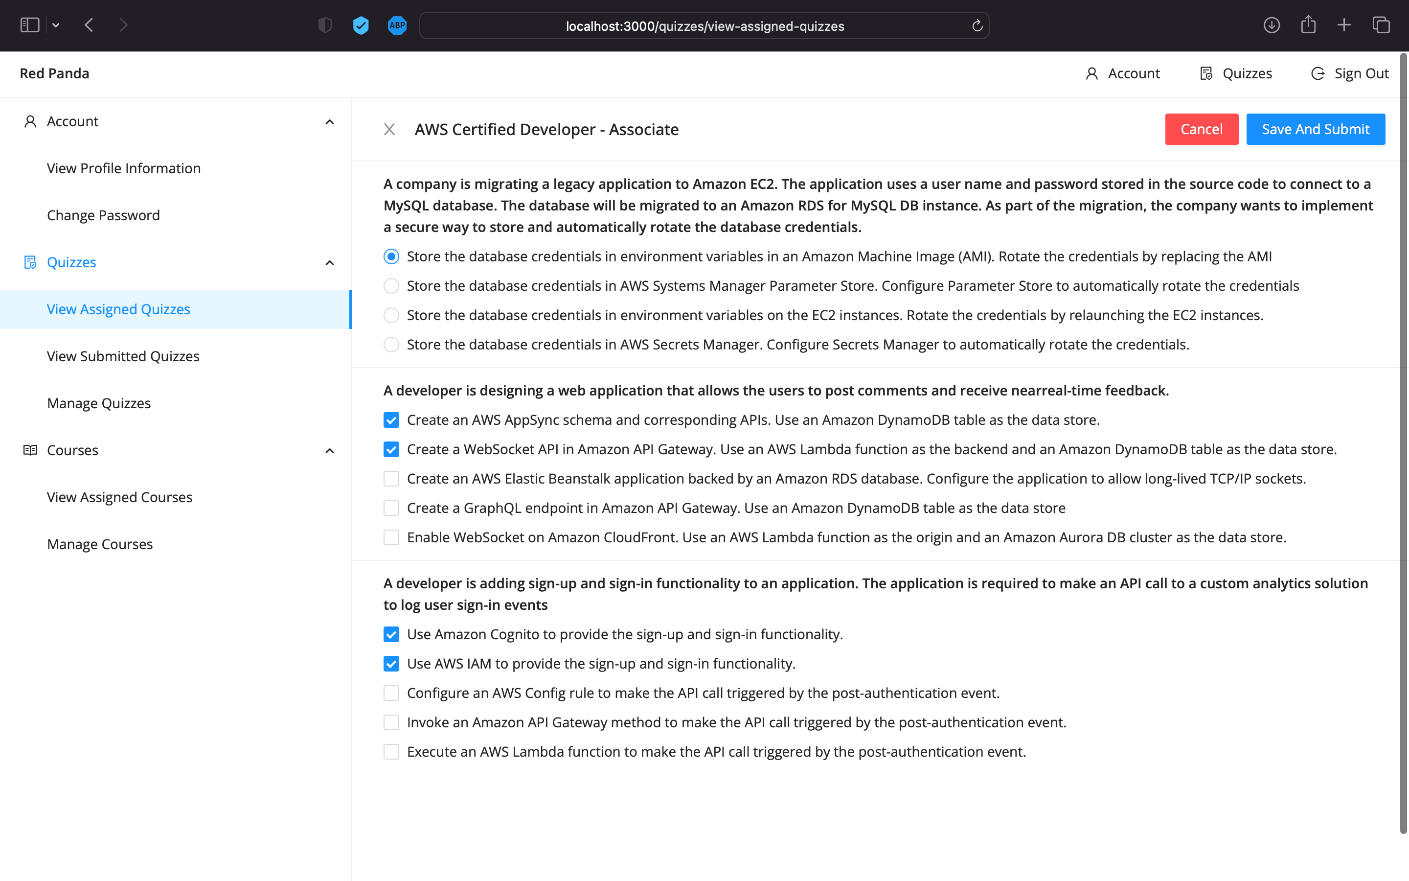Click the Sign Out icon in the header
The width and height of the screenshot is (1409, 881).
(x=1318, y=73)
